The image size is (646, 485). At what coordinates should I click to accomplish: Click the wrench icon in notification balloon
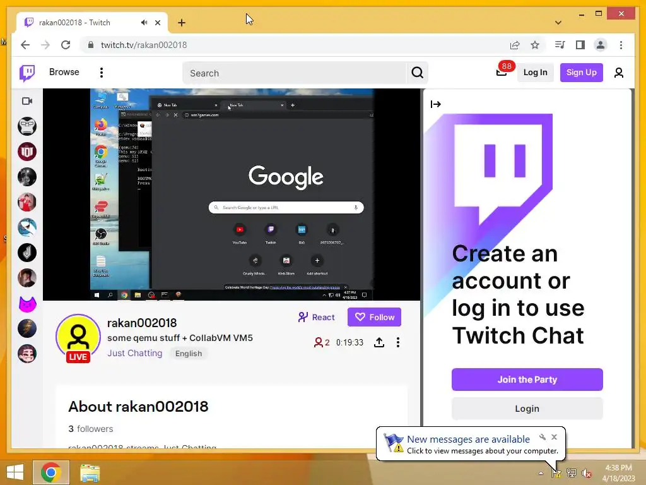coord(543,437)
